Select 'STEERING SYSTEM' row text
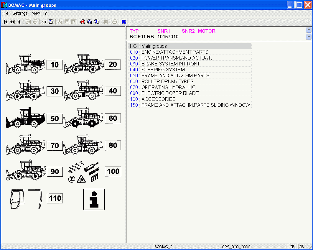The image size is (313, 250). coord(163,70)
